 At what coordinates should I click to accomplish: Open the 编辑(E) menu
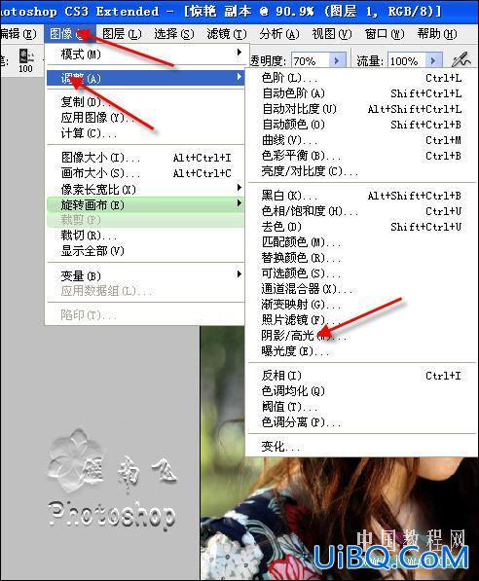click(18, 34)
